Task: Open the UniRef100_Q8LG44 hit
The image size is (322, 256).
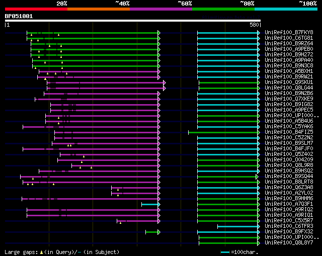Action: click(x=289, y=88)
